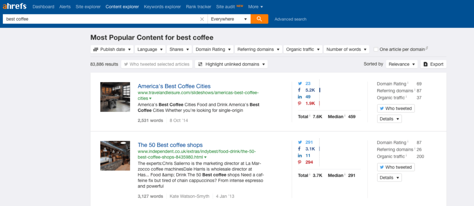The image size is (474, 206).
Task: Click info icon next to Referring domains 26
Action: [414, 148]
